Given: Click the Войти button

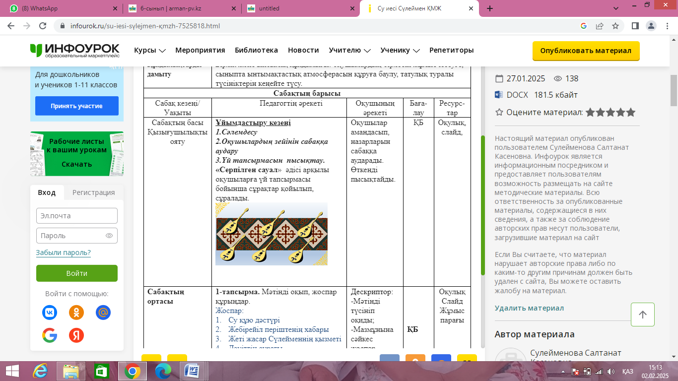Looking at the screenshot, I should pyautogui.click(x=76, y=273).
